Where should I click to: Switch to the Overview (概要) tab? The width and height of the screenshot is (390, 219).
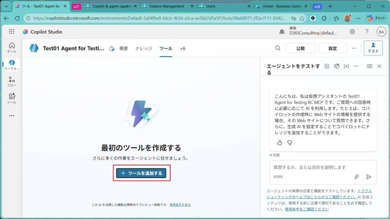point(123,48)
